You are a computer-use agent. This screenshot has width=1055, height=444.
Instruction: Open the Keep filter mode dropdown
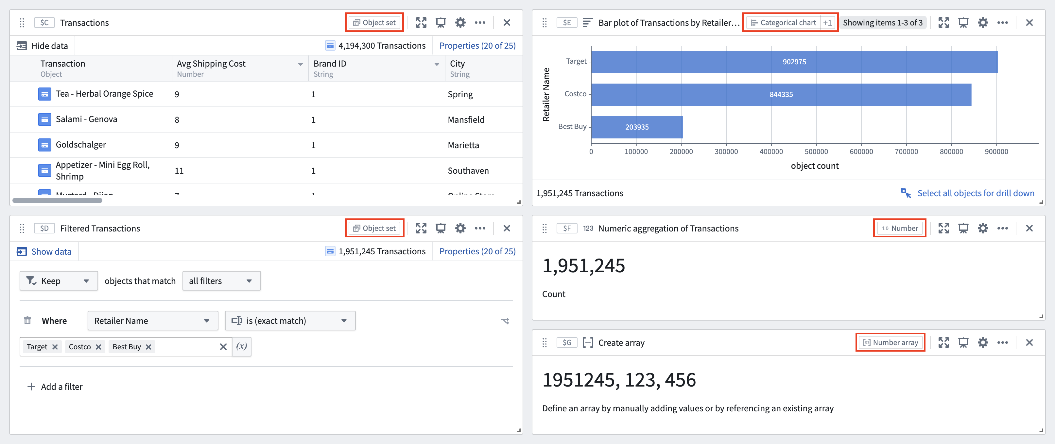point(59,281)
